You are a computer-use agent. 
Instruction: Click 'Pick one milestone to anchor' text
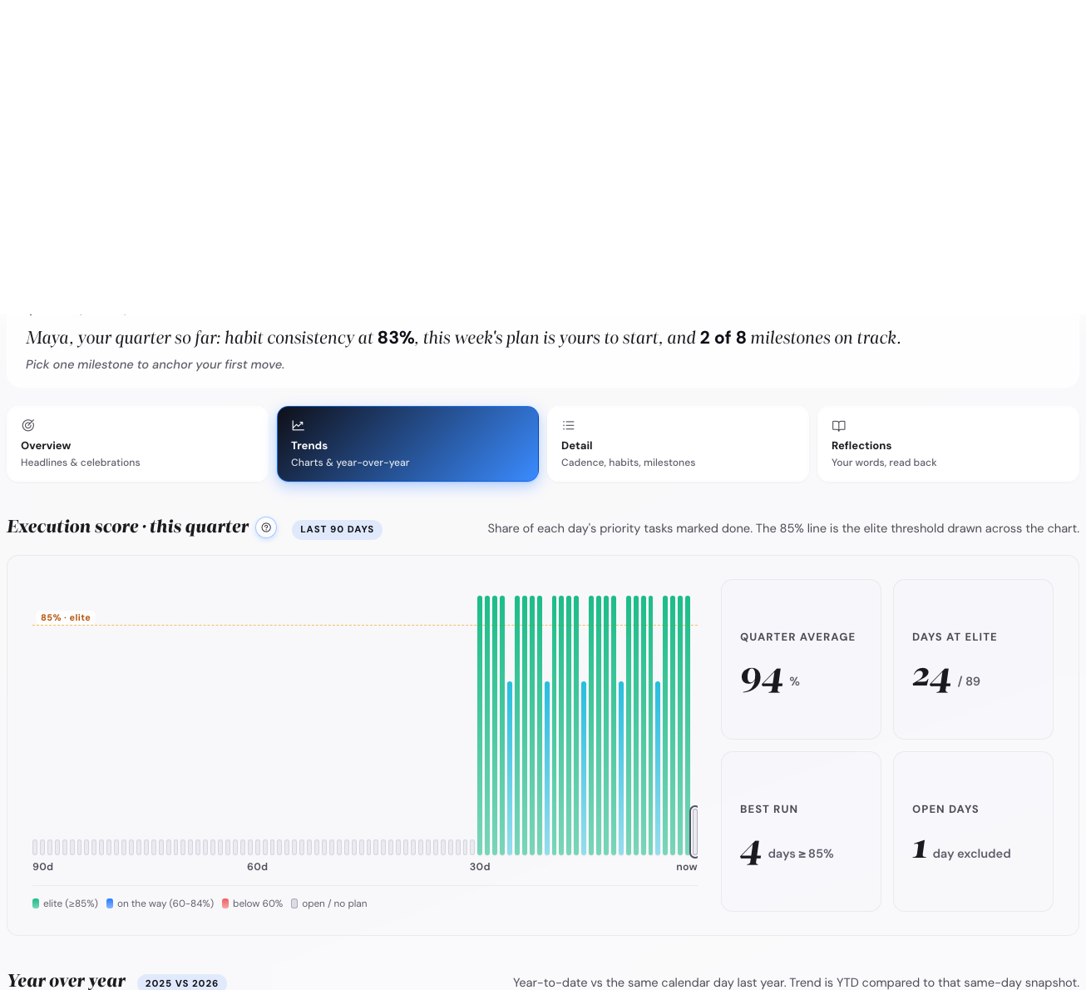pyautogui.click(x=155, y=364)
